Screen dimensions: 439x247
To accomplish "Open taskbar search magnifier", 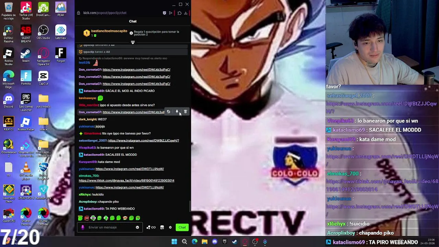I will (185, 242).
